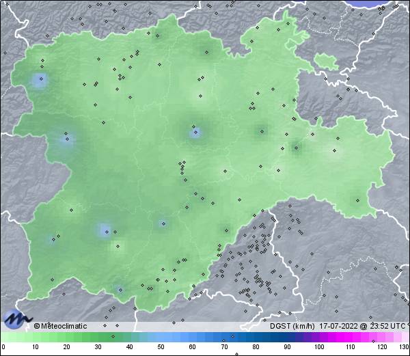Click the 20 km/h legend scale label

click(x=66, y=348)
